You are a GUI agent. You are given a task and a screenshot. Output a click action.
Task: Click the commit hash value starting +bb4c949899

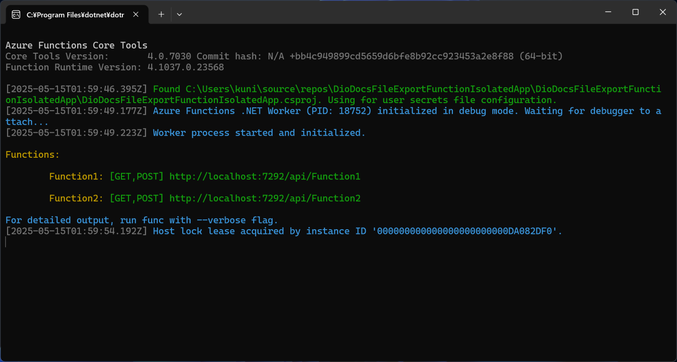click(x=402, y=56)
